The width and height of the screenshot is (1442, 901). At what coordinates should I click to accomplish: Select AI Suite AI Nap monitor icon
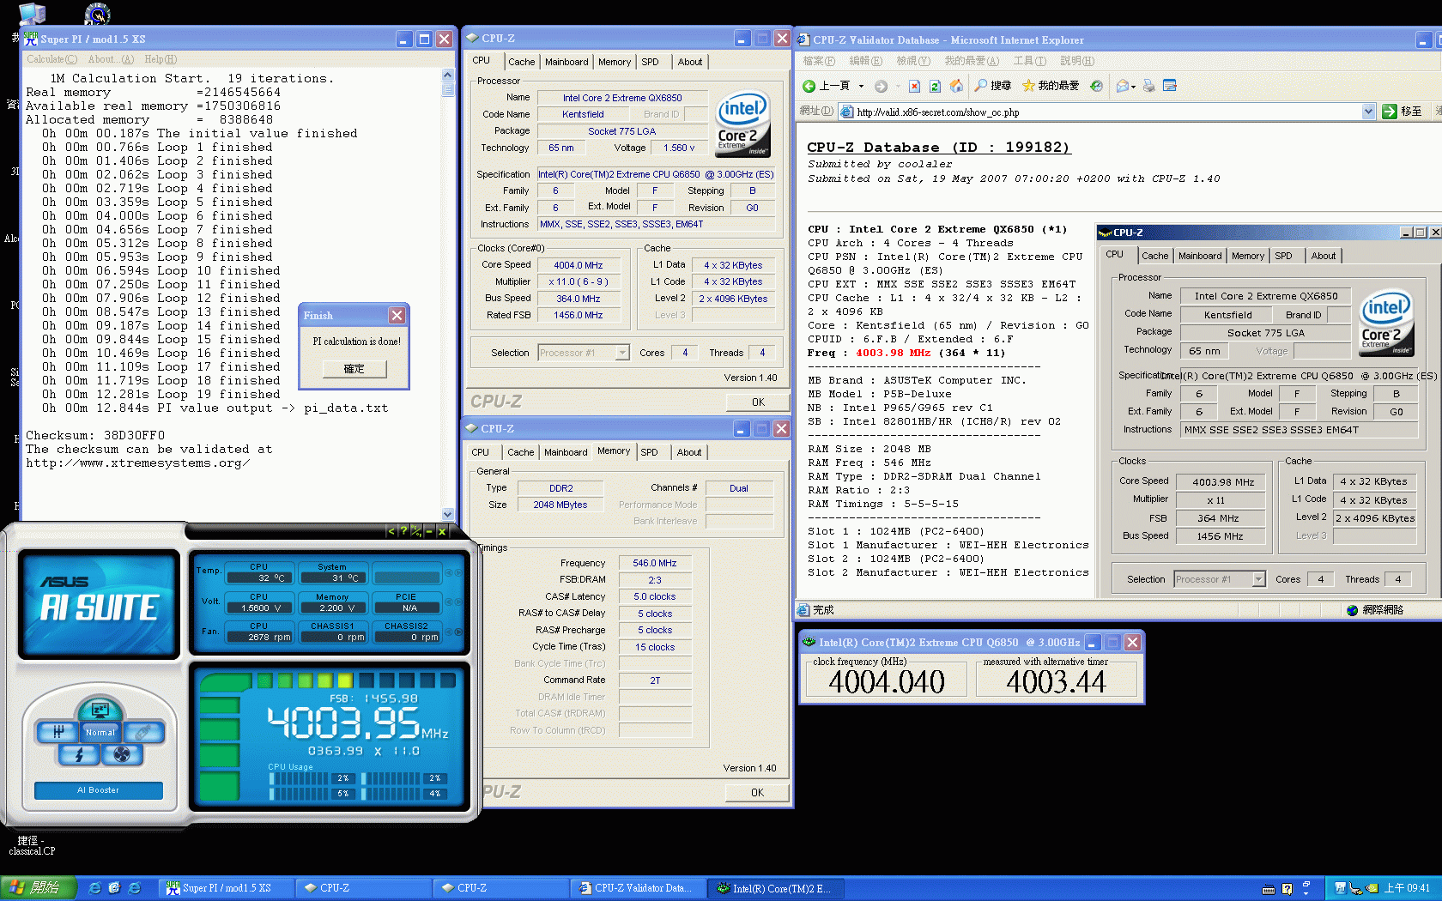pyautogui.click(x=100, y=710)
